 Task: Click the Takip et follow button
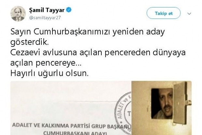click(x=164, y=13)
